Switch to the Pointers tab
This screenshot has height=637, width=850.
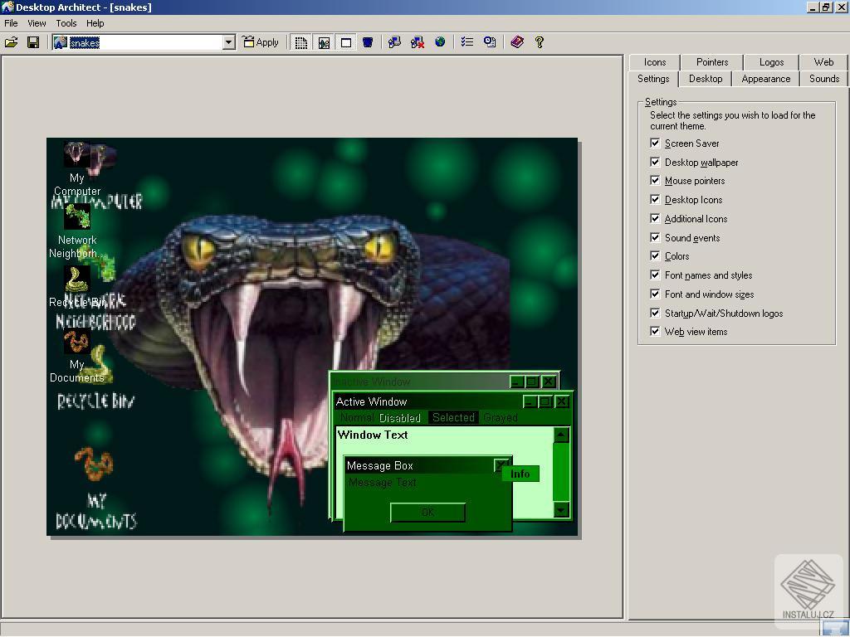coord(712,62)
